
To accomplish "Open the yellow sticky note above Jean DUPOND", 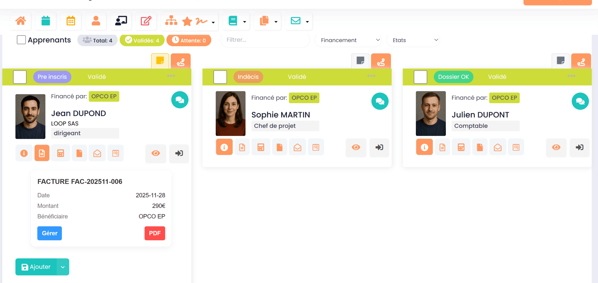I will 160,61.
